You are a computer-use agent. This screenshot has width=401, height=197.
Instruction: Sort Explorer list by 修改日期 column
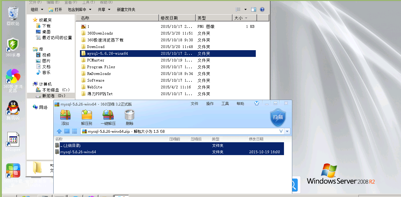[x=177, y=18]
